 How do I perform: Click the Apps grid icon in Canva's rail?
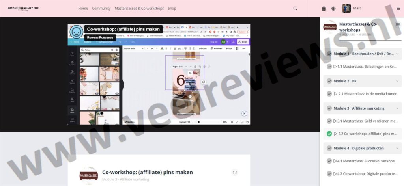click(72, 100)
